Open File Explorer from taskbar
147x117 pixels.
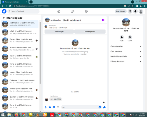[9, 115]
